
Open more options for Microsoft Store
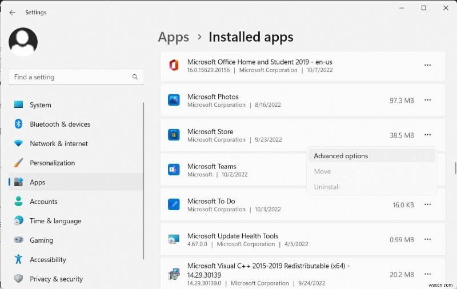click(427, 135)
